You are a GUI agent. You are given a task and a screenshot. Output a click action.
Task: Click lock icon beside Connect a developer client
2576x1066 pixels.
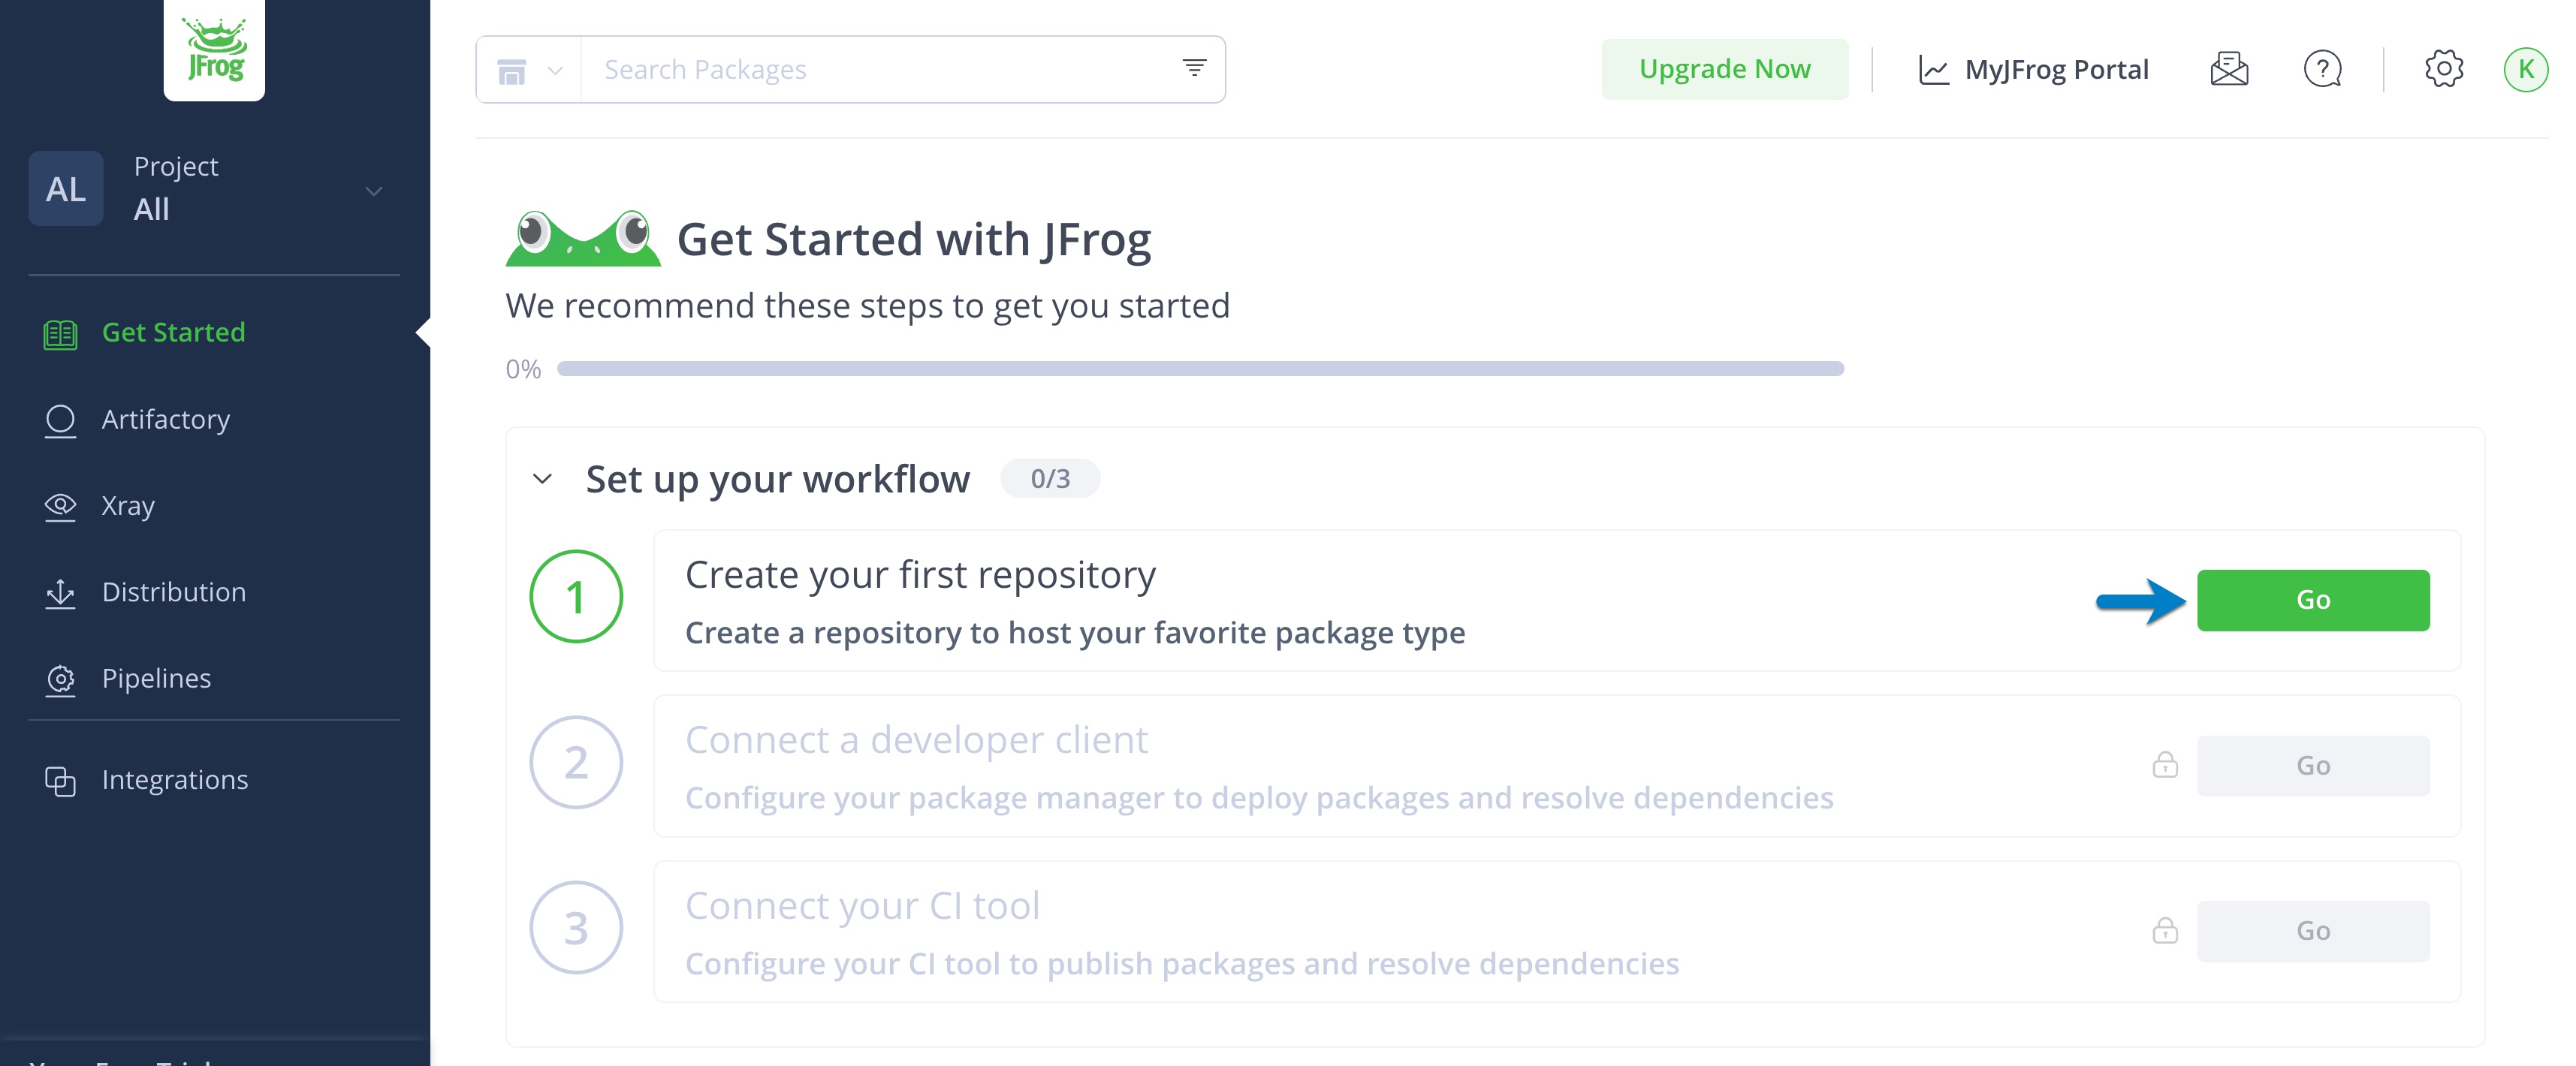pos(2165,765)
